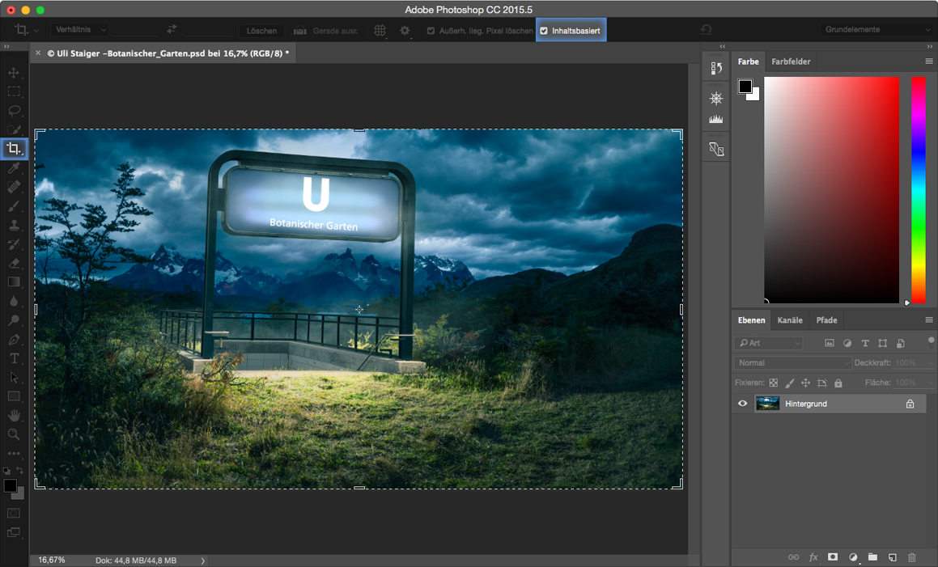938x567 pixels.
Task: Click the Gerade ausr. straighten button
Action: [326, 30]
